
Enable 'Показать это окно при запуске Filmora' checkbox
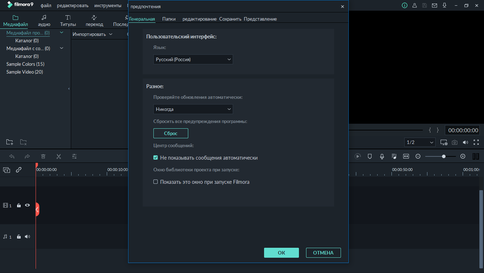coord(156,182)
